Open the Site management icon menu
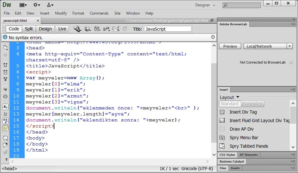This screenshot has width=298, height=173. [50, 5]
